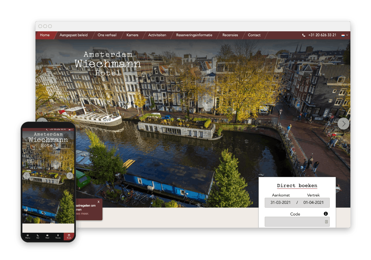371x260 pixels.
Task: Tap the hotel logo on the phone screen
Action: click(x=48, y=140)
